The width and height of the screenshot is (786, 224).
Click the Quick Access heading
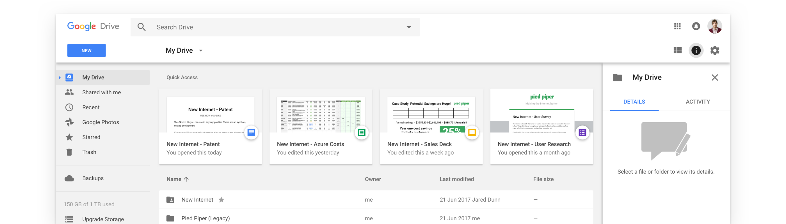pos(182,77)
